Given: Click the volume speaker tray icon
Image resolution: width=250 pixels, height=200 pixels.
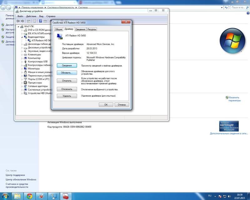Looking at the screenshot, I should (229, 196).
